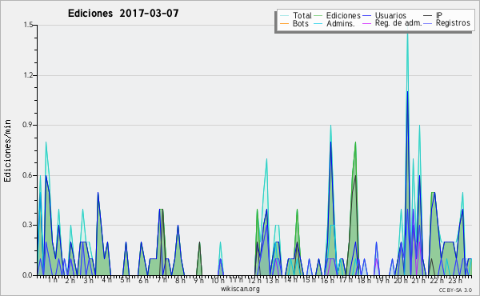The height and width of the screenshot is (296, 480).
Task: Click the '10 h' x-axis label
Action: (x=218, y=280)
